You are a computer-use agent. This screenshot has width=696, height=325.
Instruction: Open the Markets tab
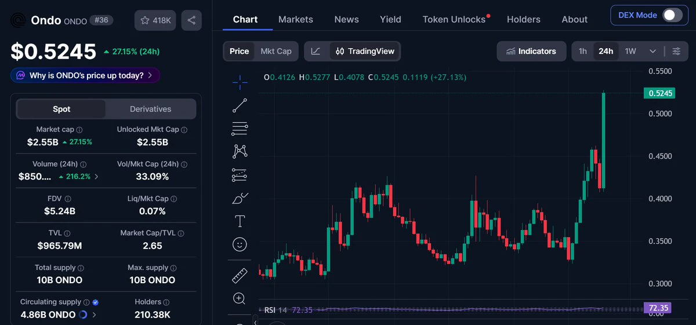[296, 19]
